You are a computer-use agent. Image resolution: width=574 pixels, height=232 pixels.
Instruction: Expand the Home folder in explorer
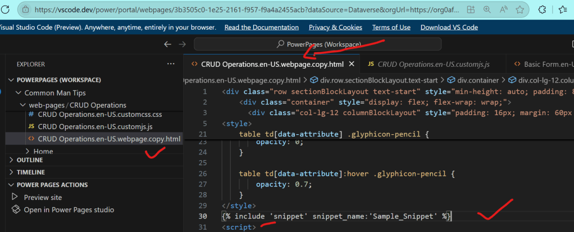[28, 151]
